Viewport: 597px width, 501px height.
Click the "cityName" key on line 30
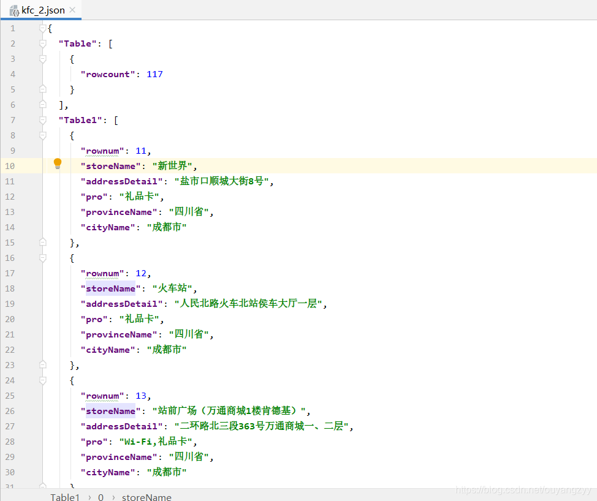tap(108, 472)
